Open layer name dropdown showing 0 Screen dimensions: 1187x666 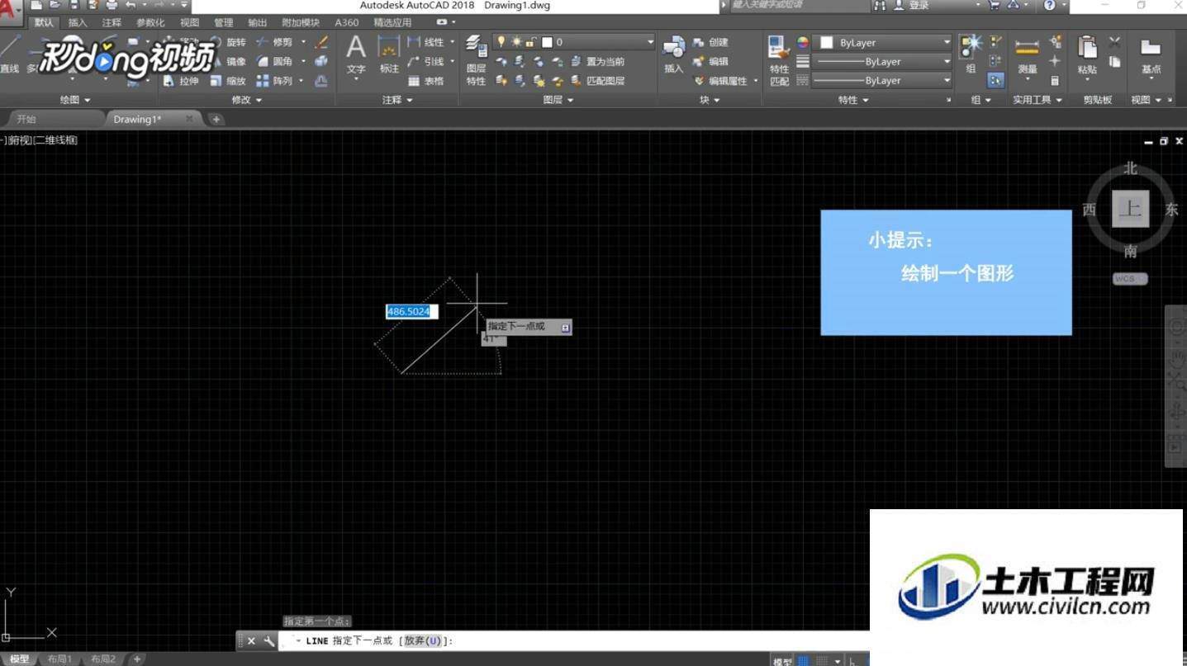click(574, 42)
